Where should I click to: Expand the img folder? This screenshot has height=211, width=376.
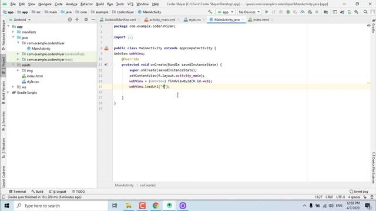click(18, 70)
